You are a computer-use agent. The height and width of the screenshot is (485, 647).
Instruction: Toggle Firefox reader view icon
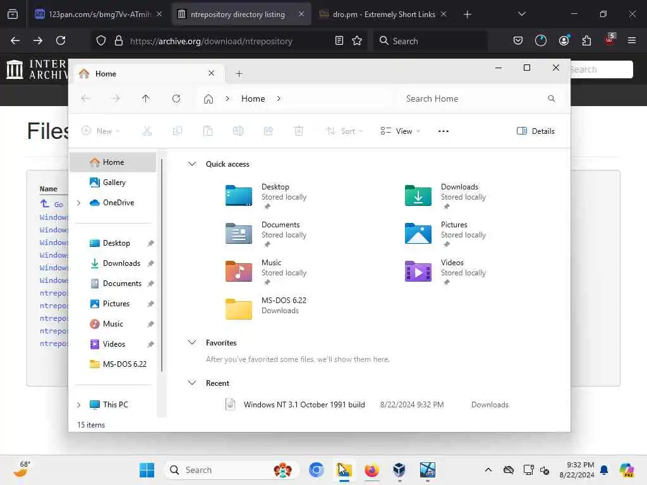(339, 40)
